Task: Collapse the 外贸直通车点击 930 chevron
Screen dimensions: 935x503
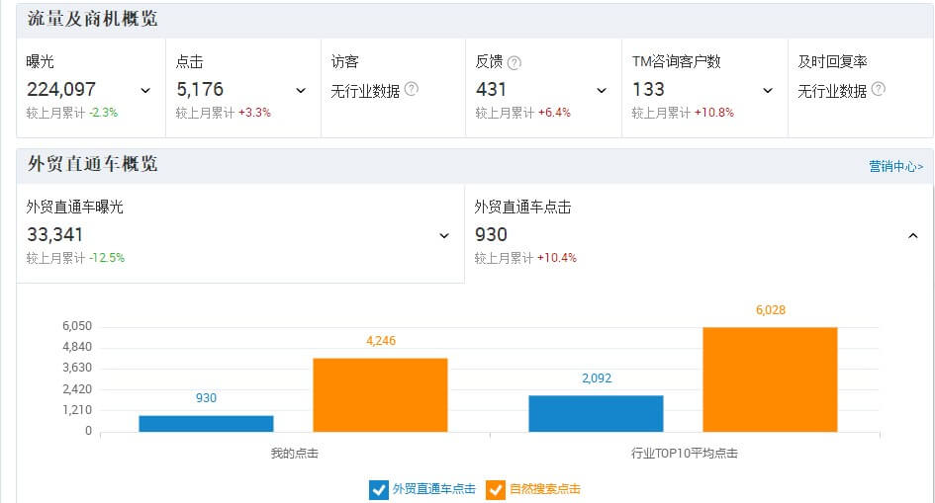Action: pyautogui.click(x=913, y=236)
